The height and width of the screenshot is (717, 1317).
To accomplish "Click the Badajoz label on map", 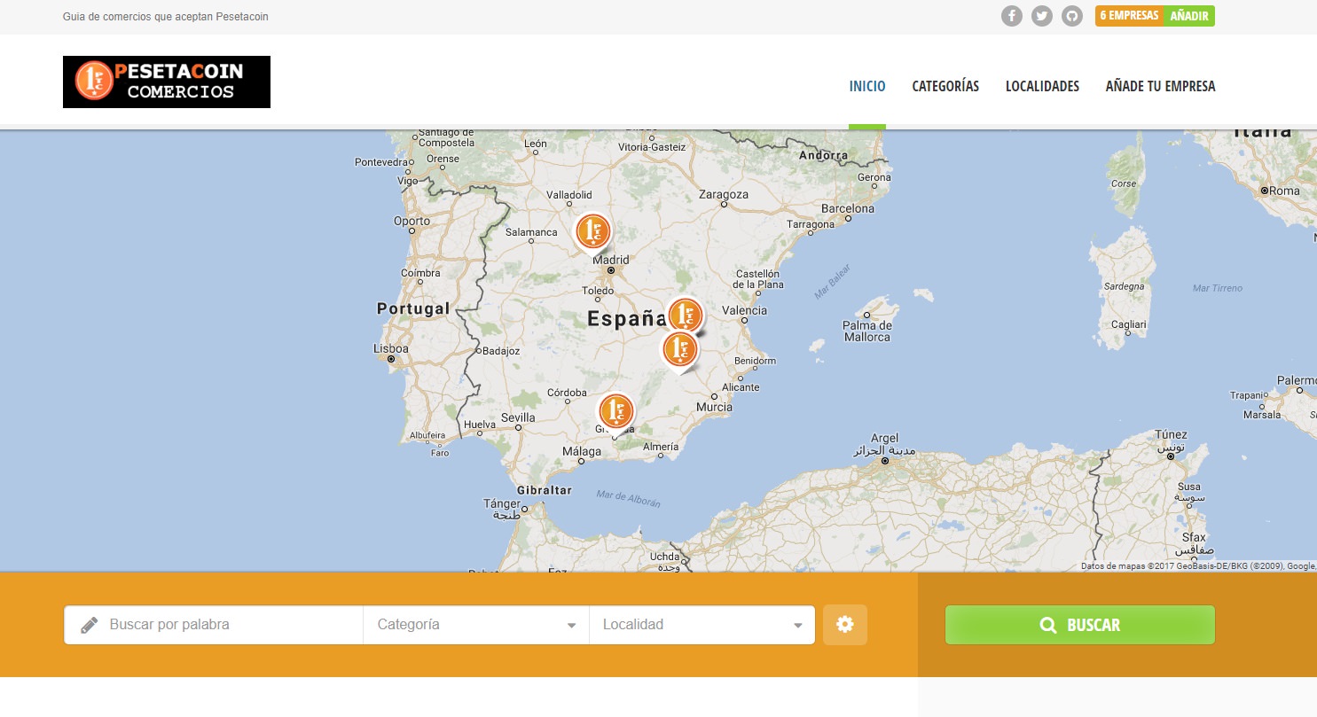I will pos(501,351).
